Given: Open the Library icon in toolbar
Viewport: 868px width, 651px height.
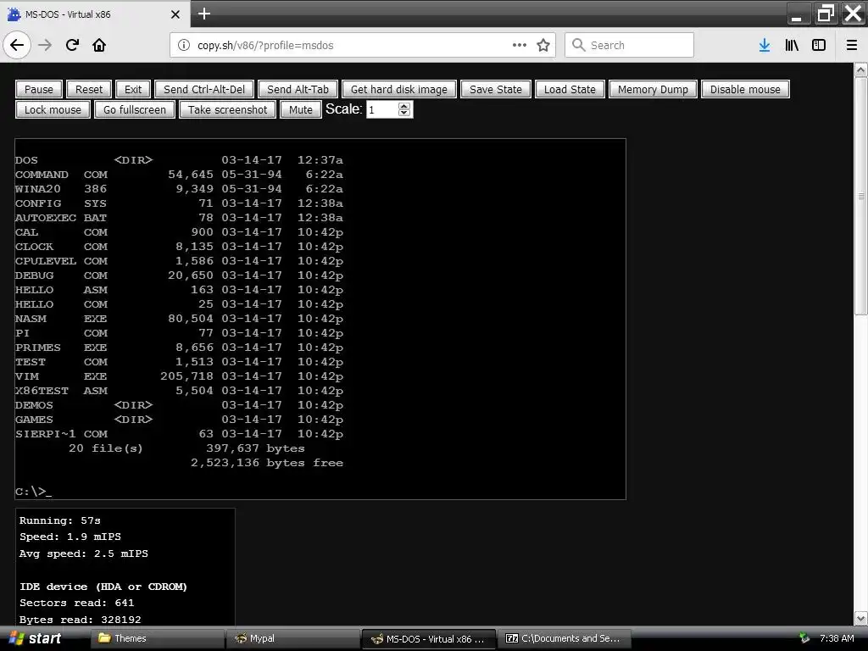Looking at the screenshot, I should click(x=792, y=46).
